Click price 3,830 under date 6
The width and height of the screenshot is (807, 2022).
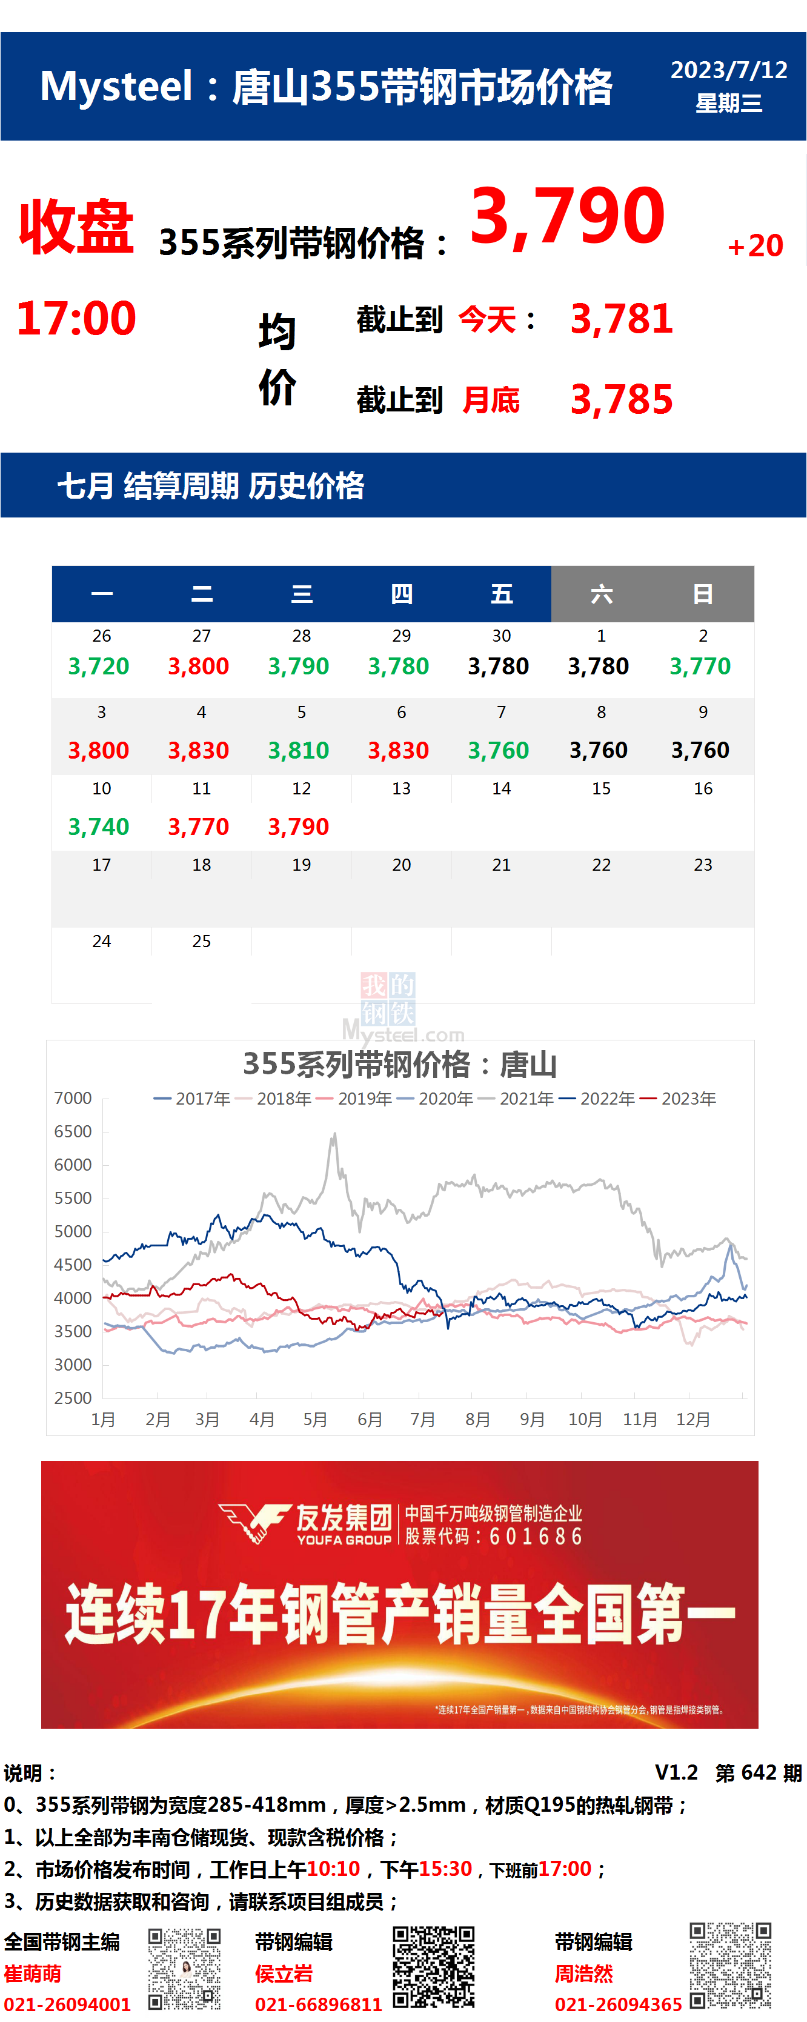(399, 751)
